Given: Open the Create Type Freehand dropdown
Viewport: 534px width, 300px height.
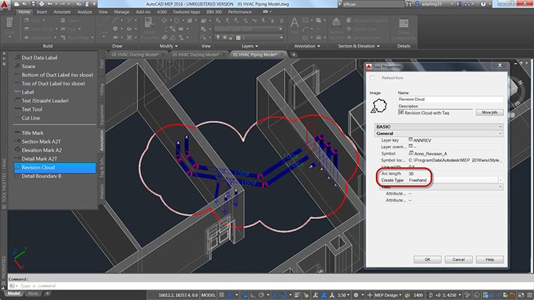Looking at the screenshot, I should pos(501,180).
